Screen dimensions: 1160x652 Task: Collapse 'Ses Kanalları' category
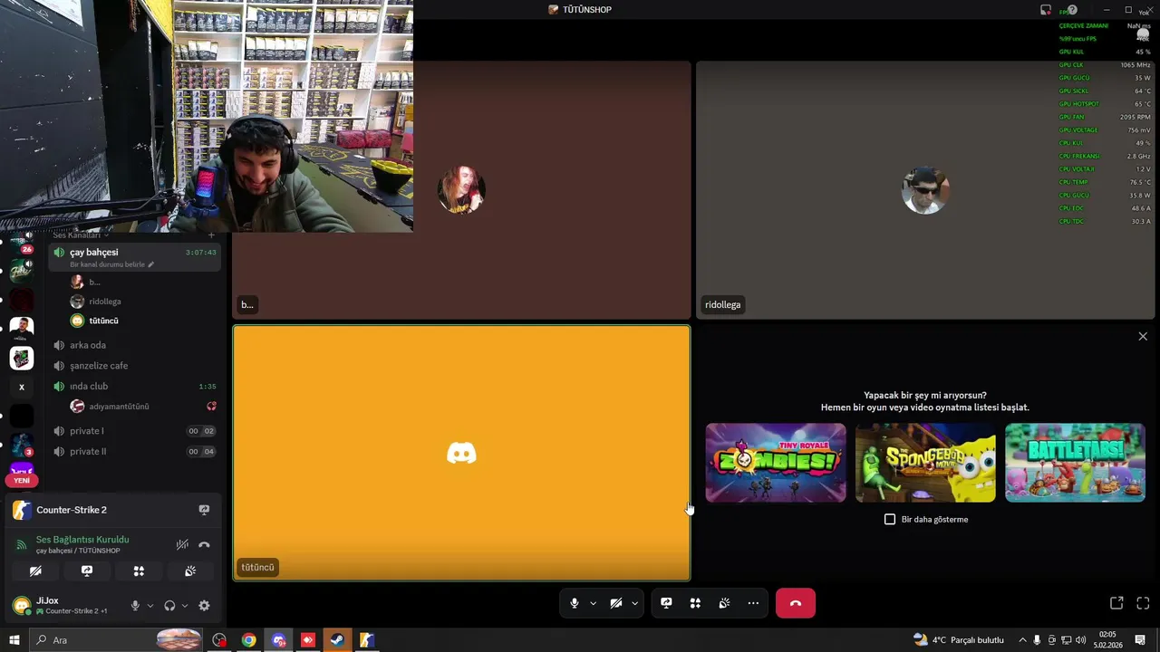click(80, 235)
